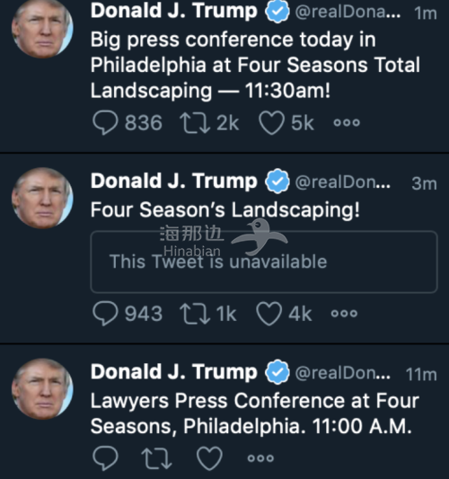Open the 1m timestamp of the top tweet
This screenshot has width=449, height=479.
point(425,13)
